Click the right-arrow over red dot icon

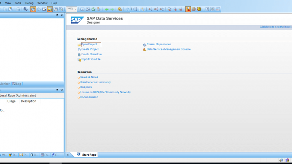[x=181, y=9]
